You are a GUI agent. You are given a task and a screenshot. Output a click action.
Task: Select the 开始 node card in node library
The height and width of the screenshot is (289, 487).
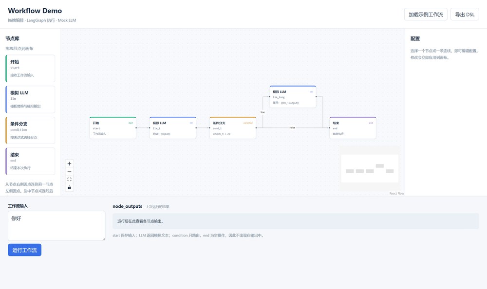[30, 68]
